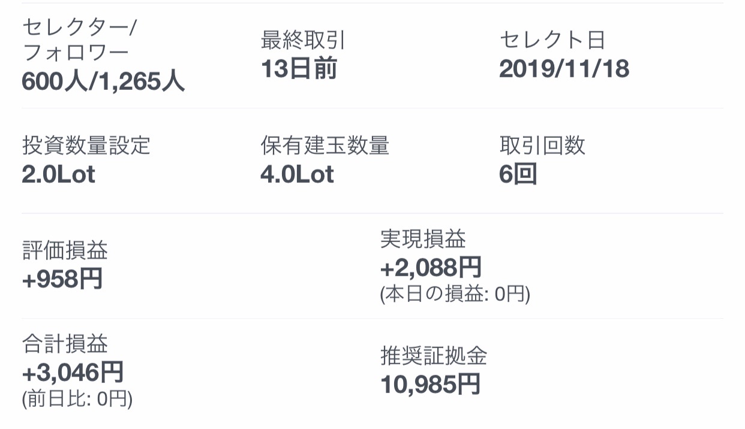The image size is (745, 429).
Task: Click the 前日比 0円 text
Action: [77, 399]
